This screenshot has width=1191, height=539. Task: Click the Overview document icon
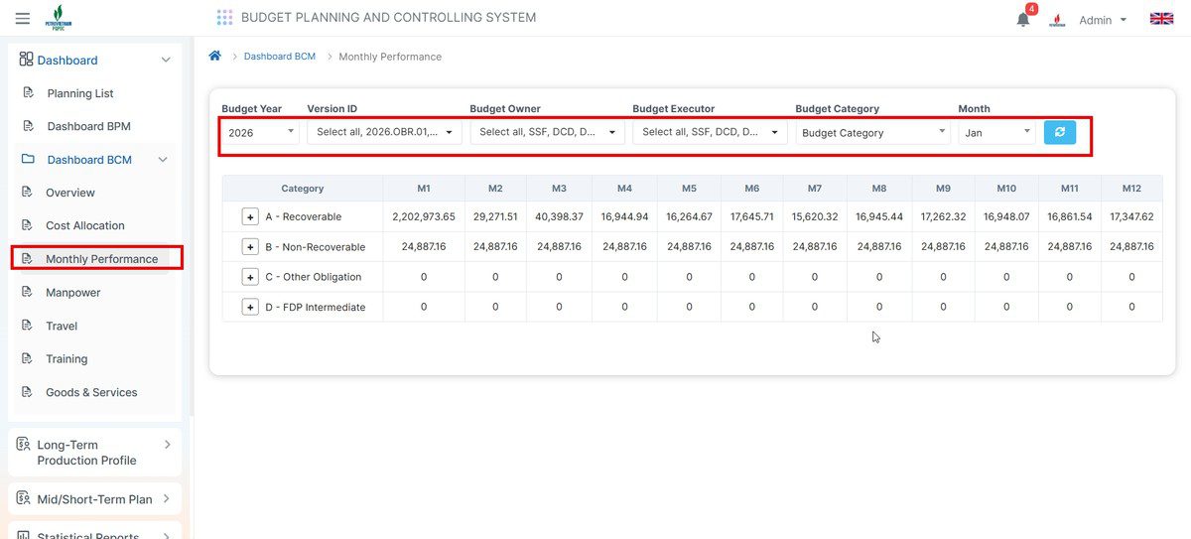27,193
